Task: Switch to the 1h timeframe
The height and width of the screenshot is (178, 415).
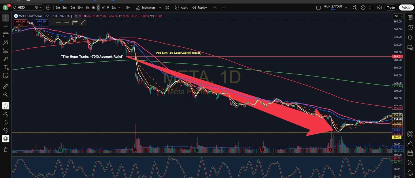Action: coord(87,8)
